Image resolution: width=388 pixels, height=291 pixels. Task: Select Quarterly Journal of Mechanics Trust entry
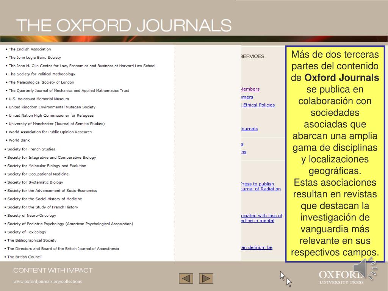tap(69, 91)
